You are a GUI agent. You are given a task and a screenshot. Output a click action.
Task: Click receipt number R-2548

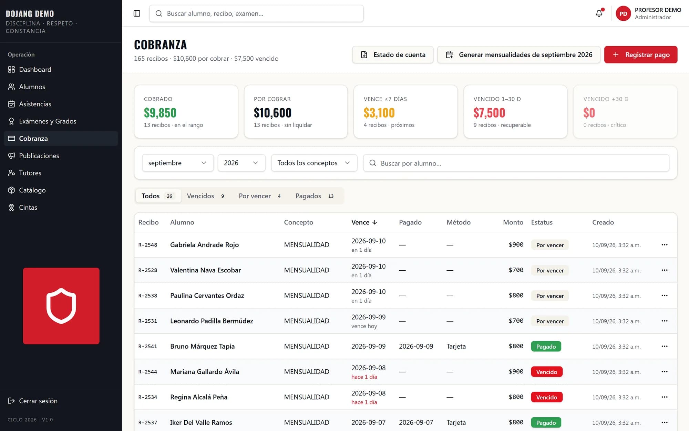coord(148,245)
